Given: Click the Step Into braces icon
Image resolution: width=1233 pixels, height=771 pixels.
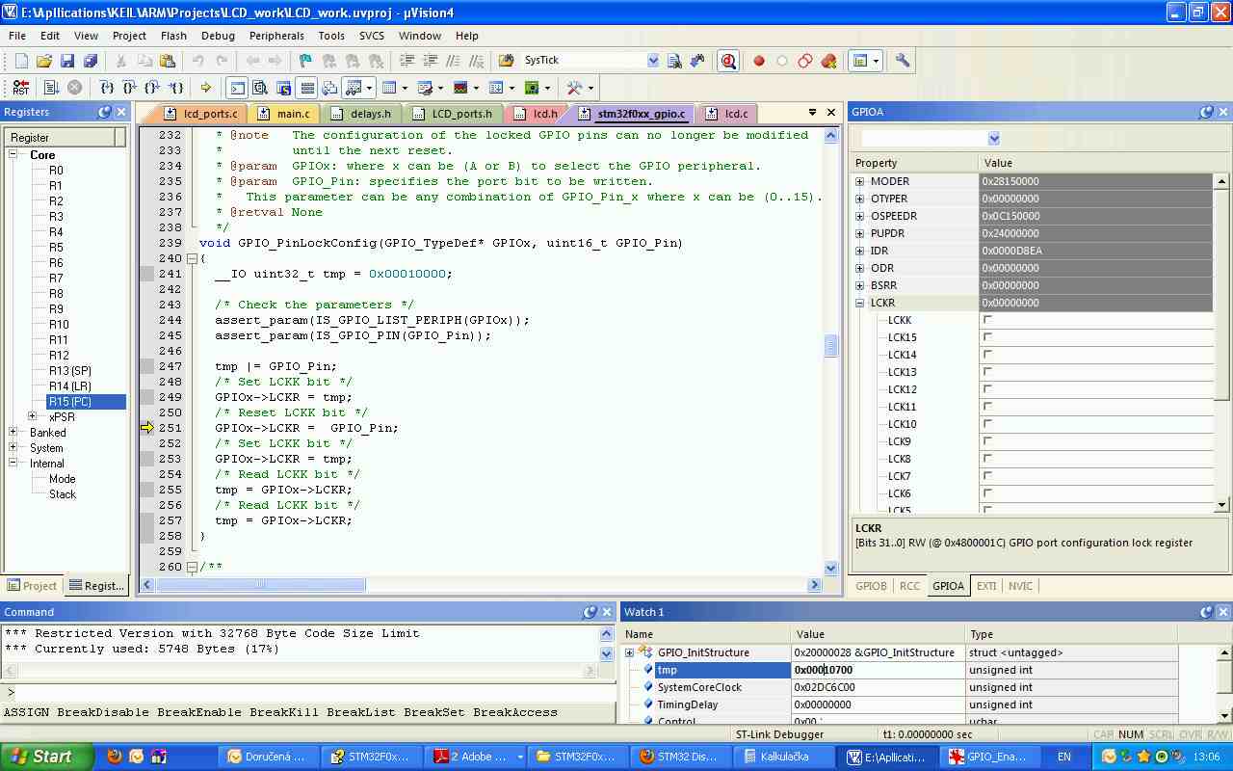Looking at the screenshot, I should point(107,88).
